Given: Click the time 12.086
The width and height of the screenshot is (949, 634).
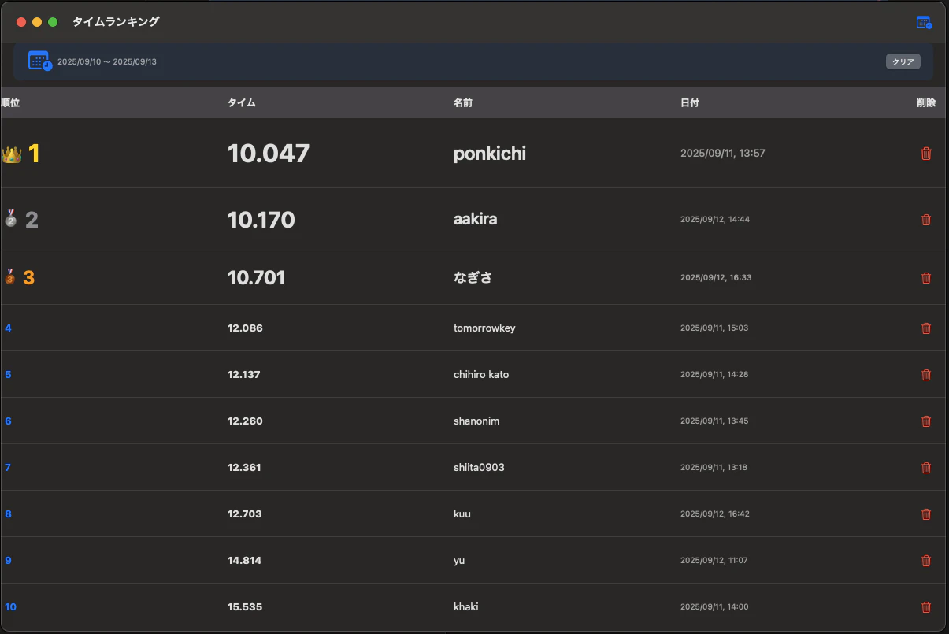Looking at the screenshot, I should coord(245,328).
